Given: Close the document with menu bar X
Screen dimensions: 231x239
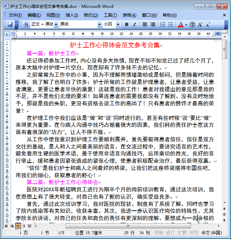Looking at the screenshot, I should (224, 15).
